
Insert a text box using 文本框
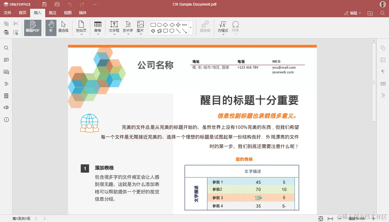(114, 27)
